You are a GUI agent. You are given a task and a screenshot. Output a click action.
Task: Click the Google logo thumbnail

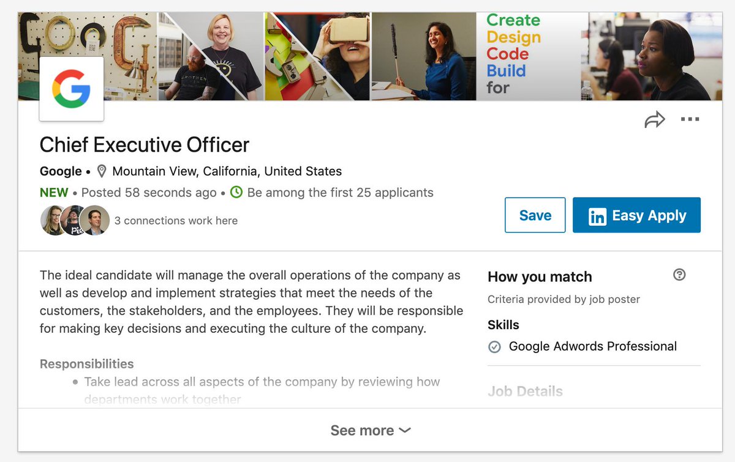pyautogui.click(x=71, y=89)
